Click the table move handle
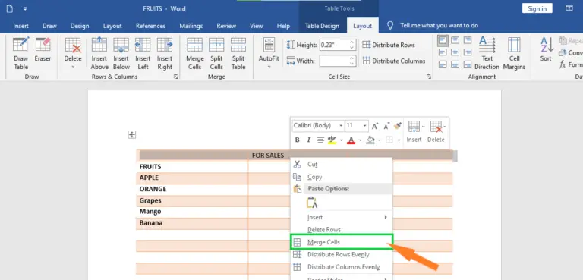 (132, 134)
